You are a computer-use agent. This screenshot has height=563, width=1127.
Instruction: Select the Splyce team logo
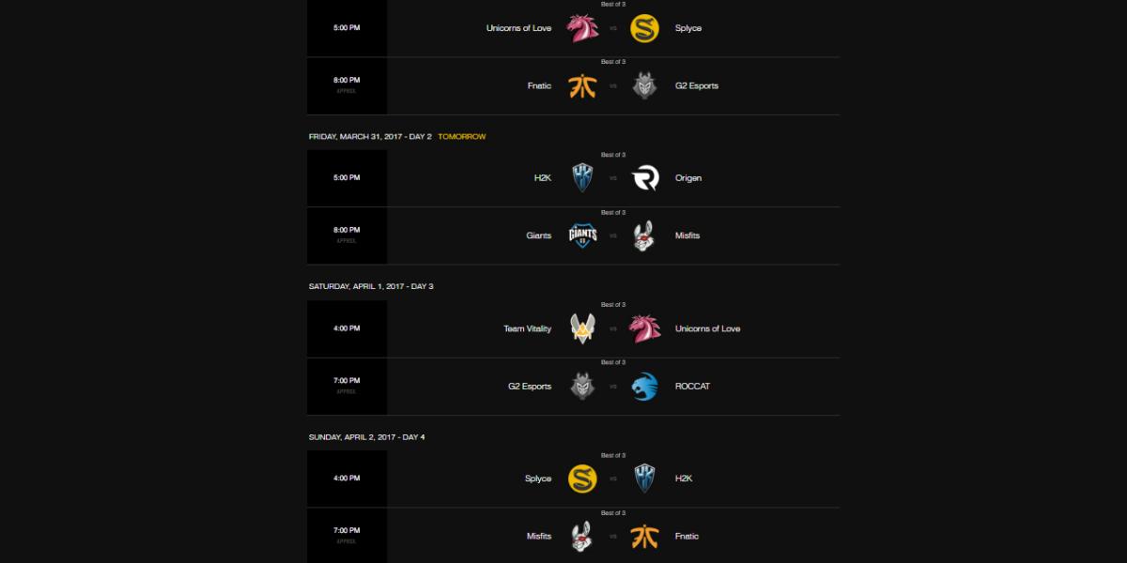point(645,27)
